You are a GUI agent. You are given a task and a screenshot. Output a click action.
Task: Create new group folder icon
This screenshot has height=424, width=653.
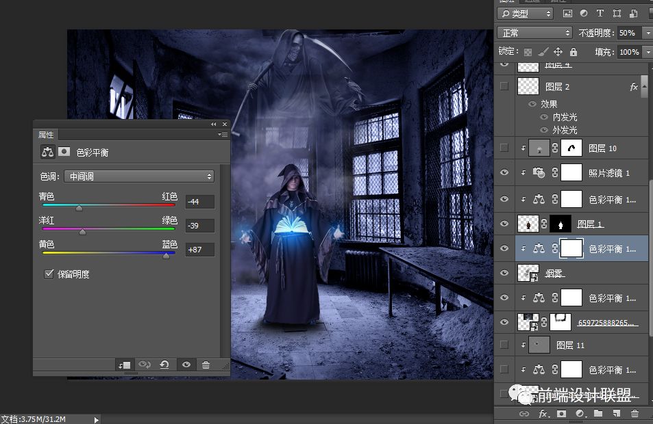click(x=598, y=413)
